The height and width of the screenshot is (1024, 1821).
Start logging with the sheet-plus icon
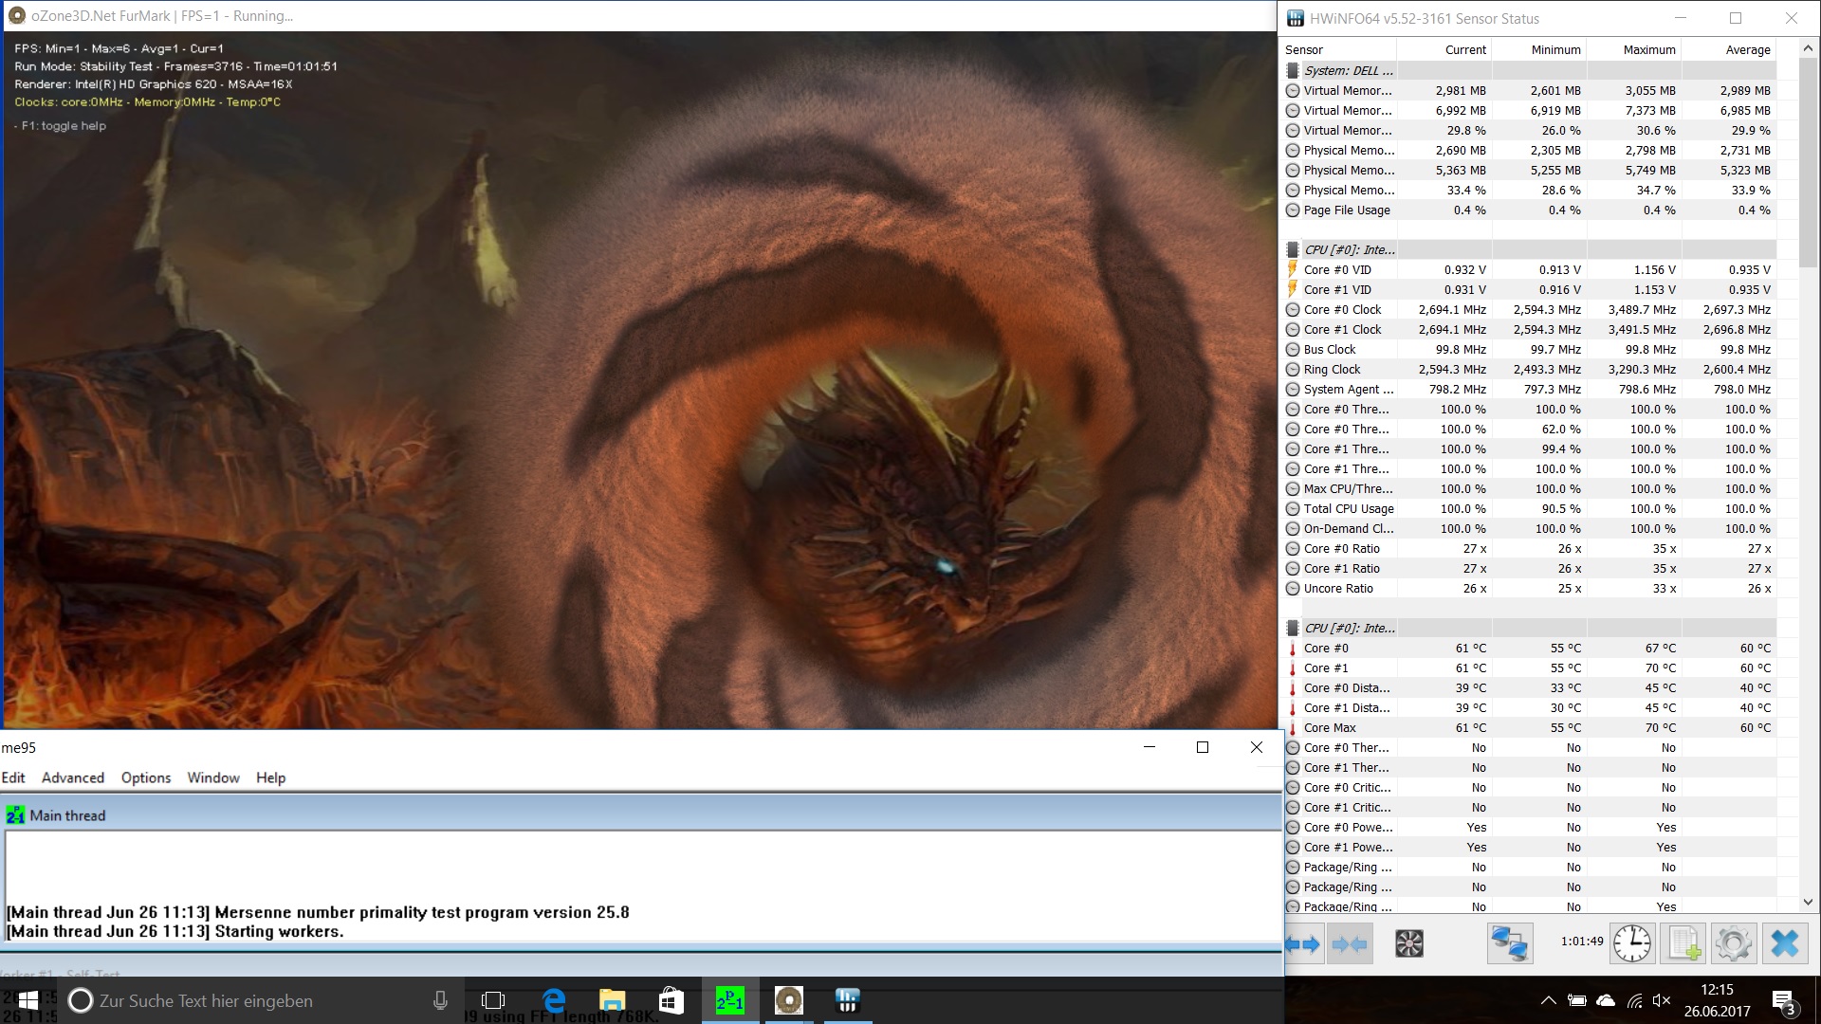pos(1683,943)
